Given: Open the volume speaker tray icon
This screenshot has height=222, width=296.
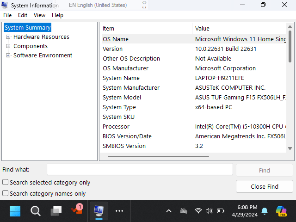Looking at the screenshot, I should pyautogui.click(x=209, y=211).
